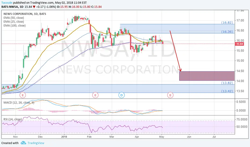Viewport: 250px width, 147px height.
Task: Click the H:16.00 high value
Action: (x=74, y=7)
